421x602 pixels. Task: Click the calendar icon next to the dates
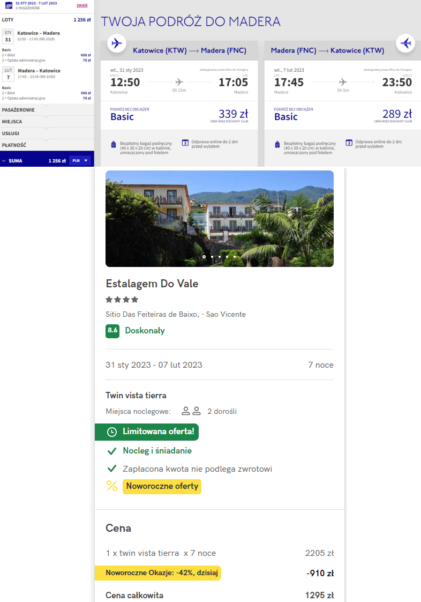[x=9, y=5]
